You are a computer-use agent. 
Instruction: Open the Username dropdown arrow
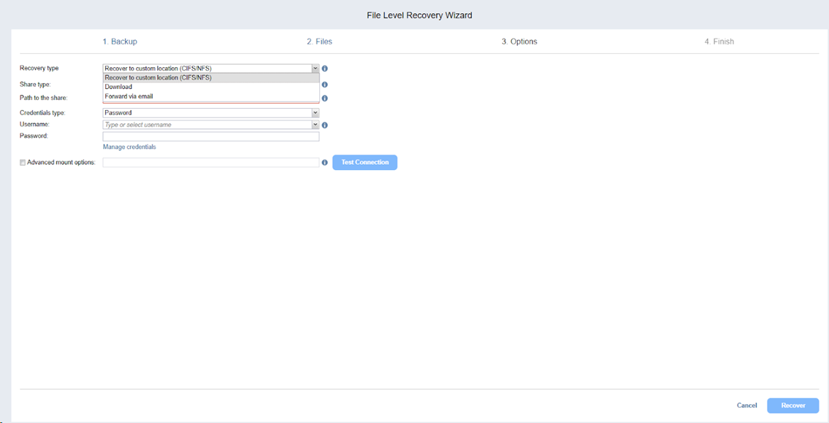pos(315,125)
